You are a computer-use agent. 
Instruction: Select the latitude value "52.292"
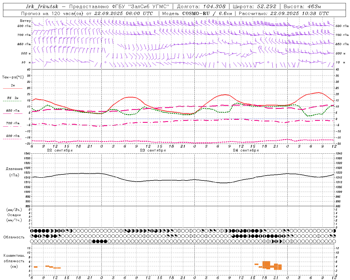[267, 7]
